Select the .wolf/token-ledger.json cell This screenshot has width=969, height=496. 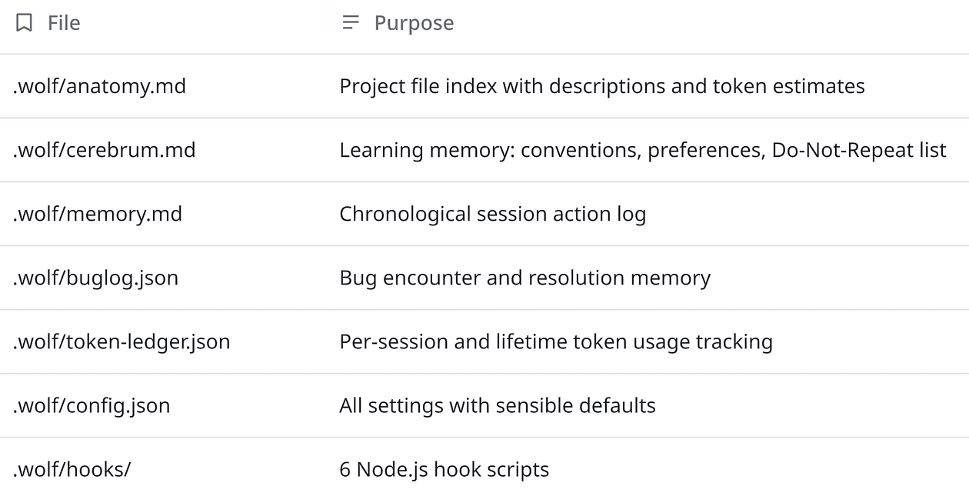click(122, 341)
